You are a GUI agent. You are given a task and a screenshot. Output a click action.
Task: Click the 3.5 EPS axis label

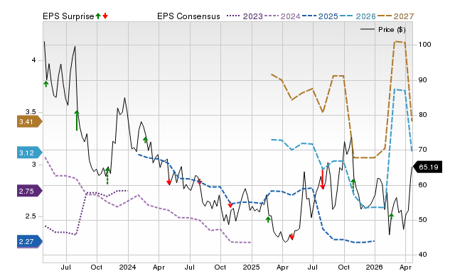point(31,112)
